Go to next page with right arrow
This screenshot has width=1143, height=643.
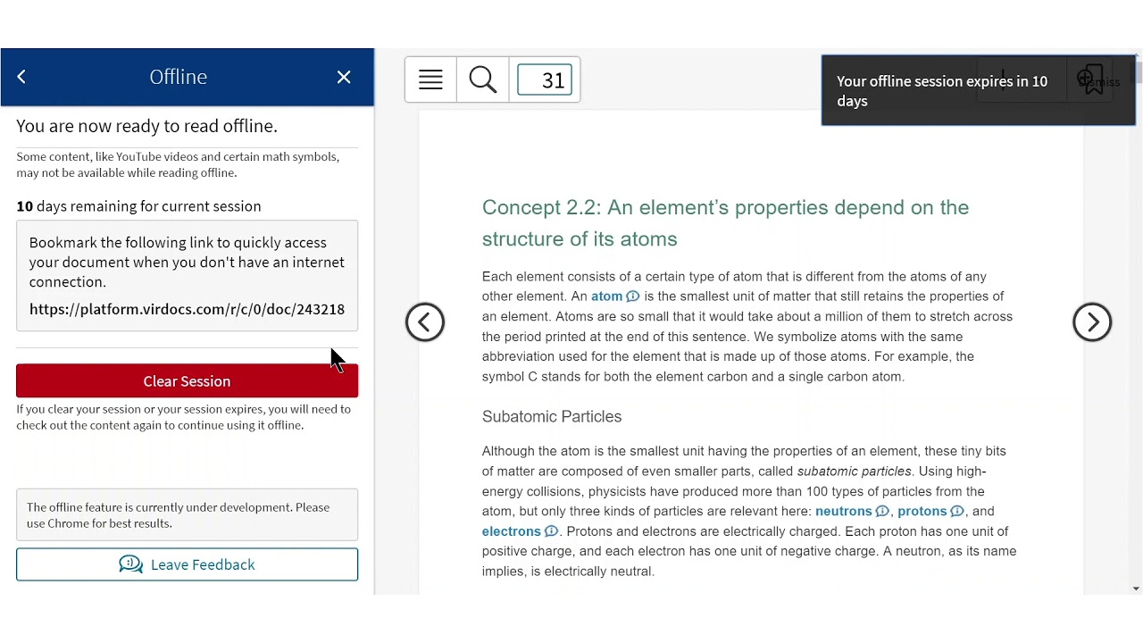click(1092, 322)
